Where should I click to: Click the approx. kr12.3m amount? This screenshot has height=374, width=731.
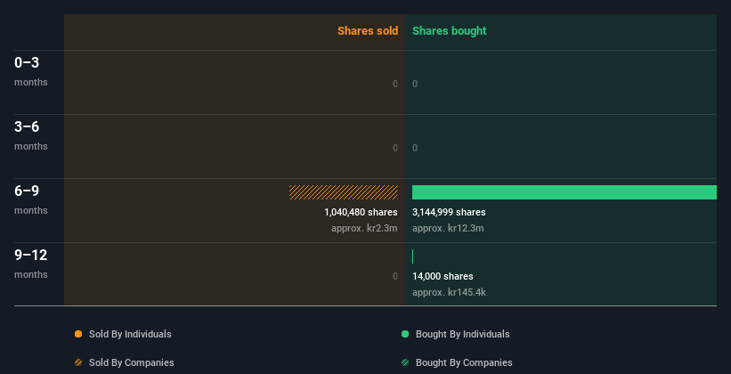448,229
